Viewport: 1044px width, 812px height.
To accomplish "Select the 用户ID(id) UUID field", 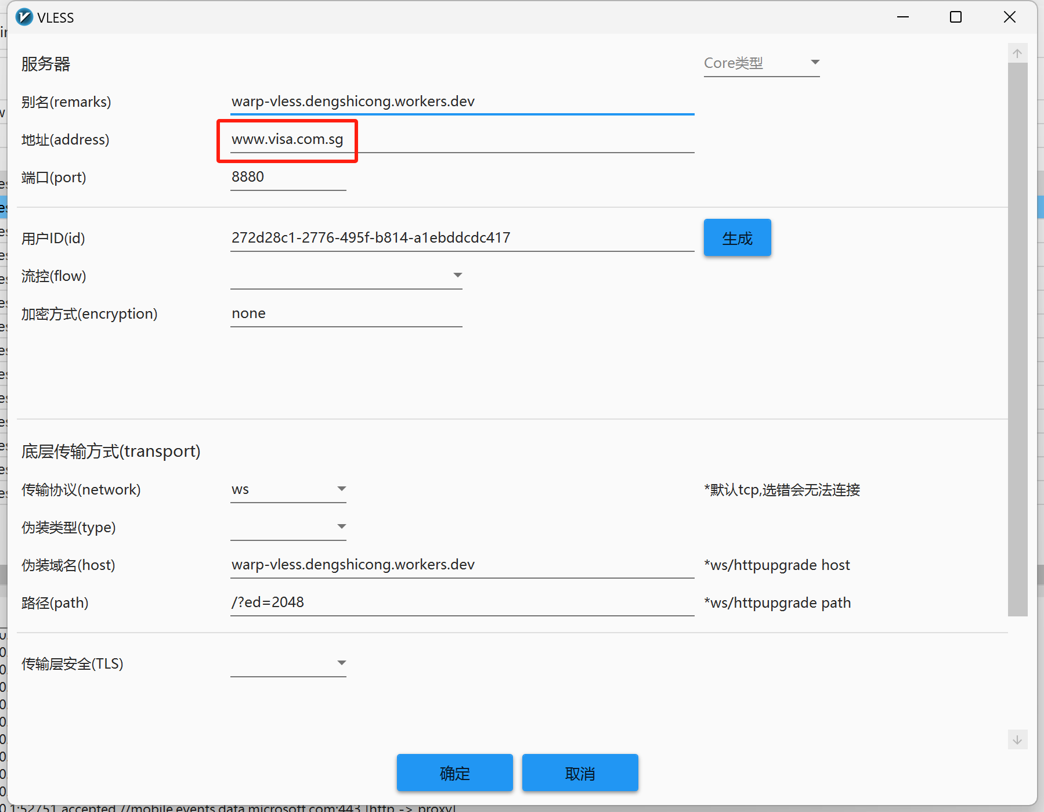I will click(x=461, y=238).
